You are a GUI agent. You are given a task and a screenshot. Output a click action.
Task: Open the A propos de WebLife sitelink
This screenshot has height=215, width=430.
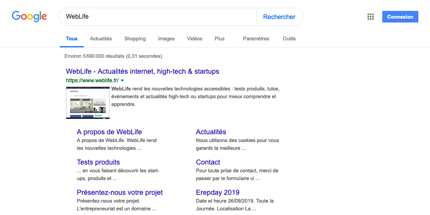point(109,132)
